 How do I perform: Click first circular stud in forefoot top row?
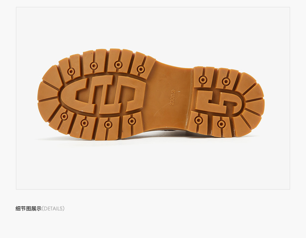coord(71,72)
